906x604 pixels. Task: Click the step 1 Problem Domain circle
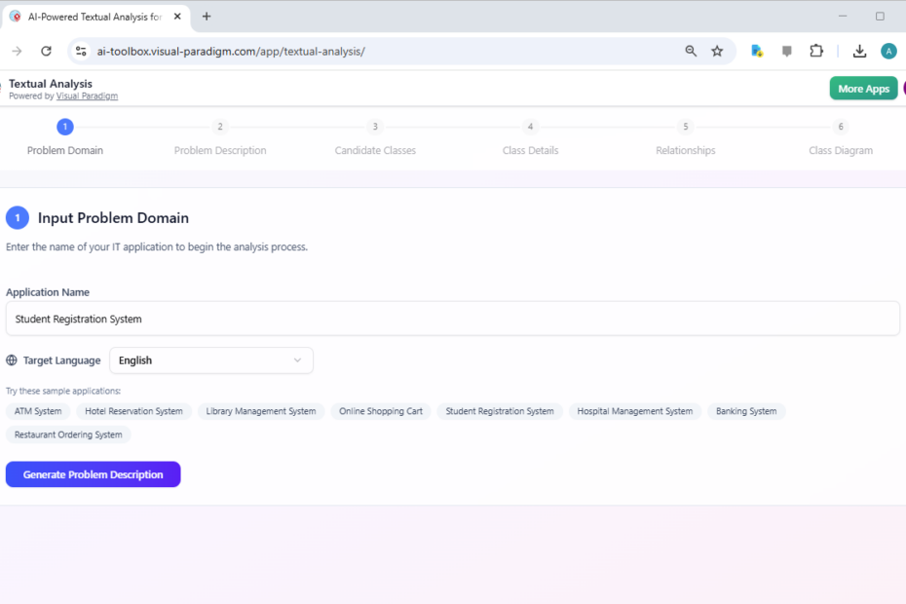(64, 126)
